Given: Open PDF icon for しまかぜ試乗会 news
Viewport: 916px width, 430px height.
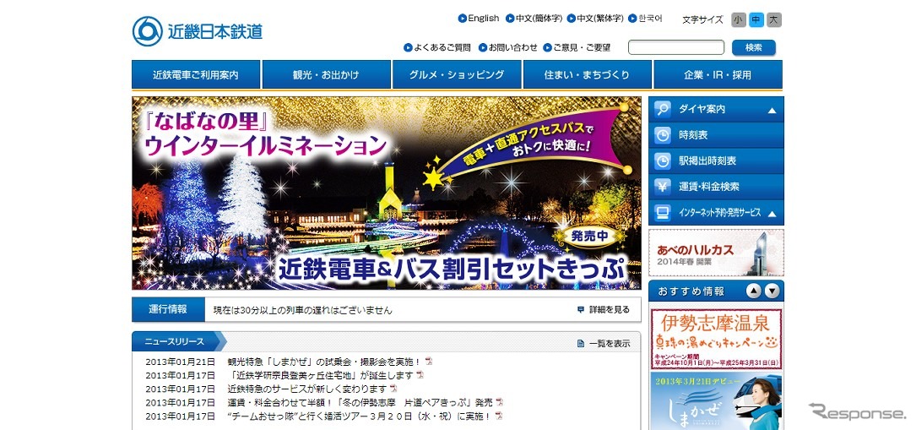Looking at the screenshot, I should [430, 361].
